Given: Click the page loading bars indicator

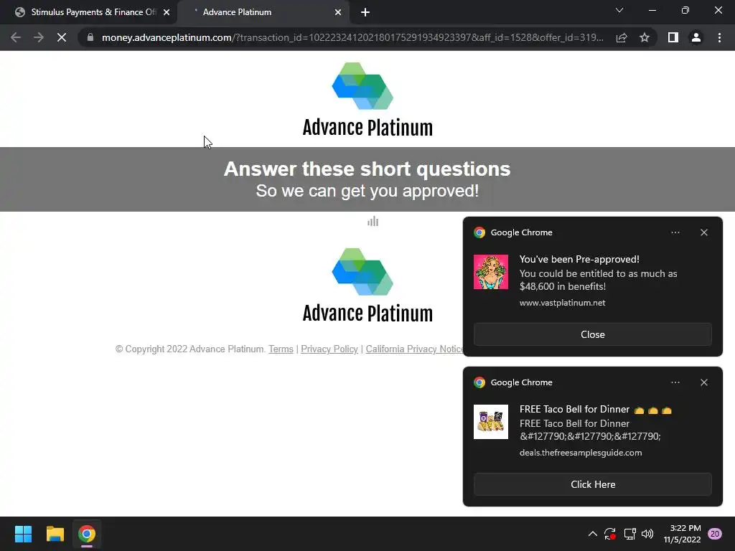Looking at the screenshot, I should click(373, 221).
